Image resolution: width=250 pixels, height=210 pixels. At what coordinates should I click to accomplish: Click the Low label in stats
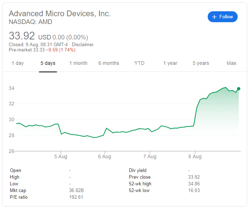[x=14, y=184]
